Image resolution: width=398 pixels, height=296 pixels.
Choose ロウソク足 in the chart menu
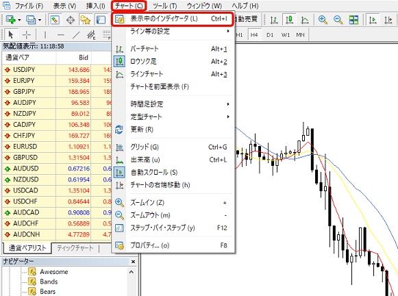pyautogui.click(x=173, y=62)
